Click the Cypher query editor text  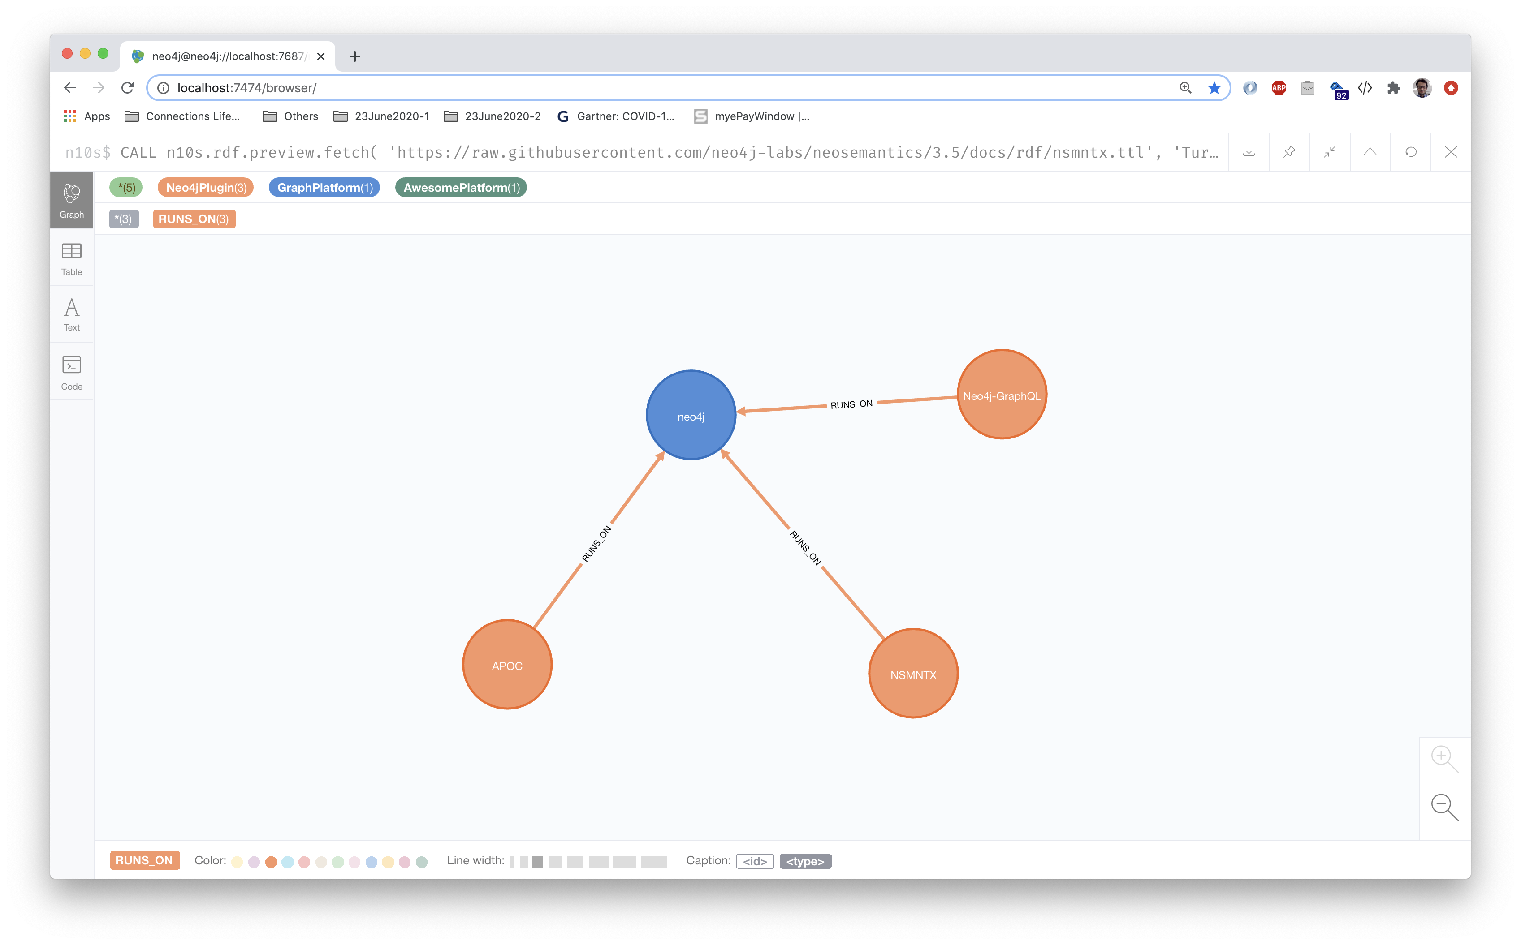670,153
